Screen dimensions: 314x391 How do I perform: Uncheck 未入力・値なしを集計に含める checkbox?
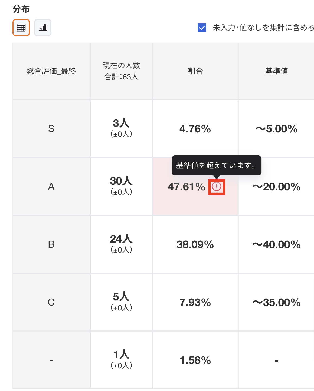click(202, 28)
